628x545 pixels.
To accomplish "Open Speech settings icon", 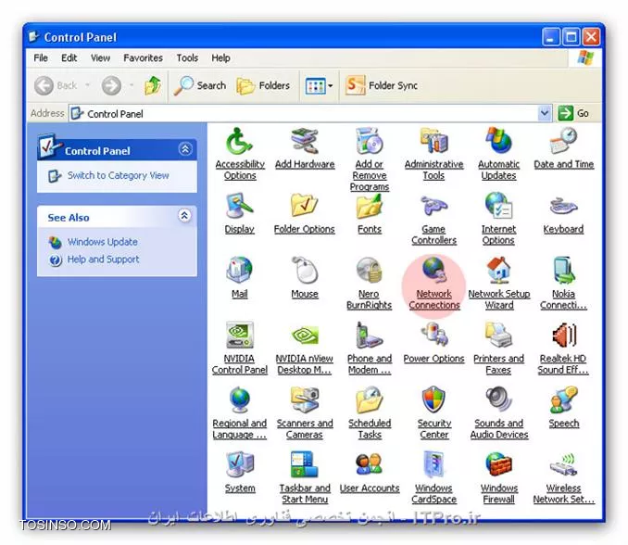I will (563, 408).
